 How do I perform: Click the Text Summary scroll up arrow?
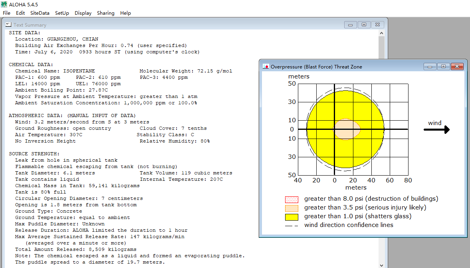click(x=381, y=33)
